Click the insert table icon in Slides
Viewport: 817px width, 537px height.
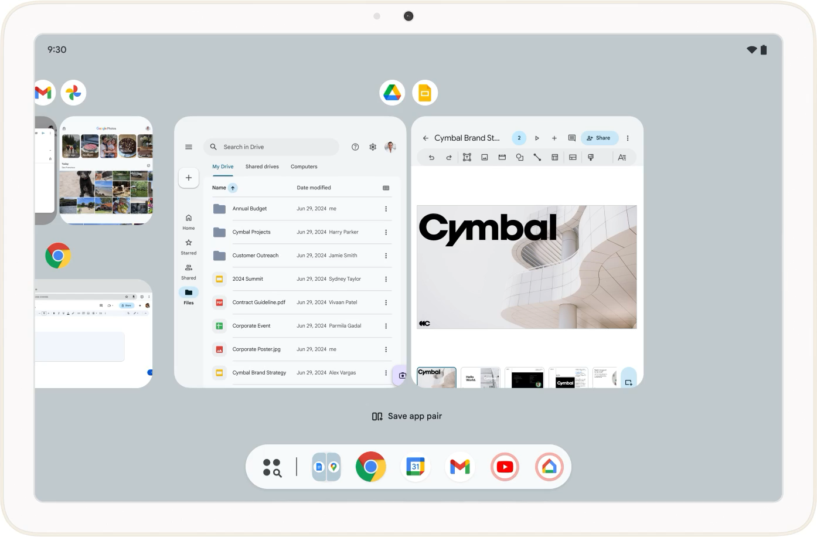(x=555, y=157)
